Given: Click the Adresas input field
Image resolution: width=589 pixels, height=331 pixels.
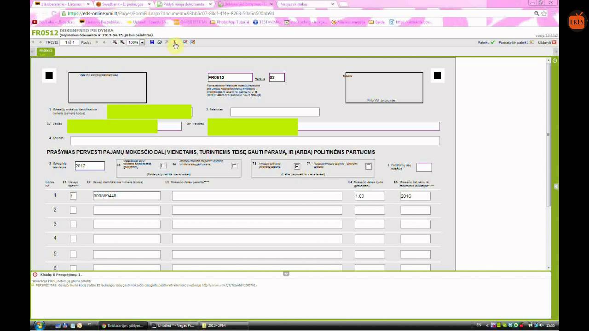Looking at the screenshot, I should [x=255, y=141].
